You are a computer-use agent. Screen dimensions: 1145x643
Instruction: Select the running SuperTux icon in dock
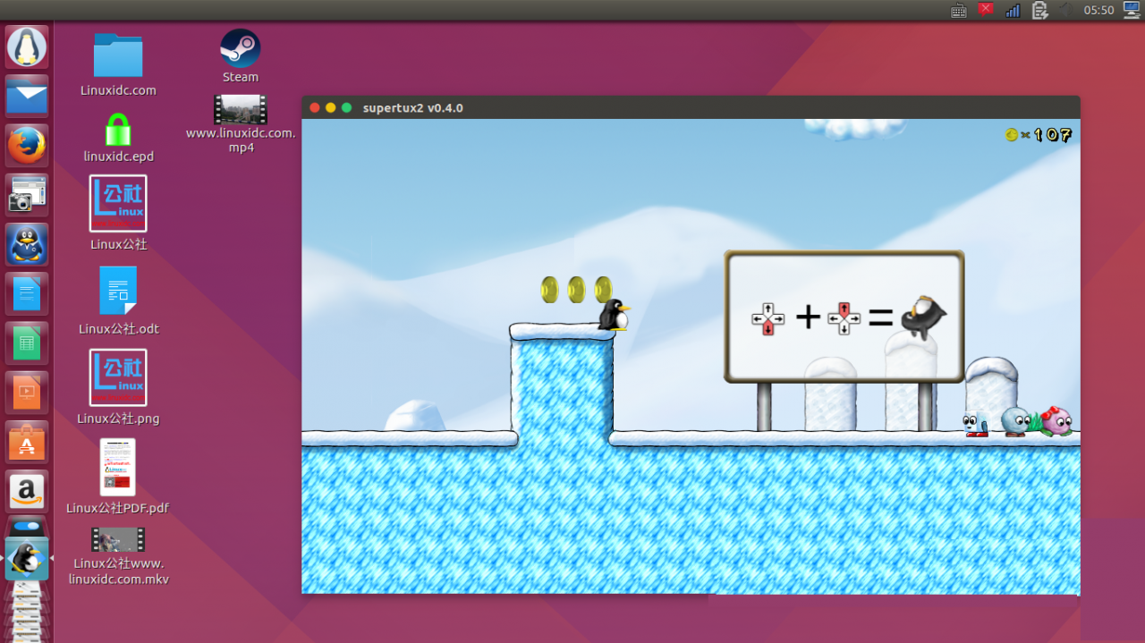(x=27, y=557)
